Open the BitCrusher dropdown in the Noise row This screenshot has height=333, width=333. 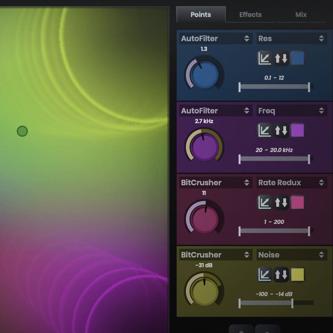pos(216,255)
